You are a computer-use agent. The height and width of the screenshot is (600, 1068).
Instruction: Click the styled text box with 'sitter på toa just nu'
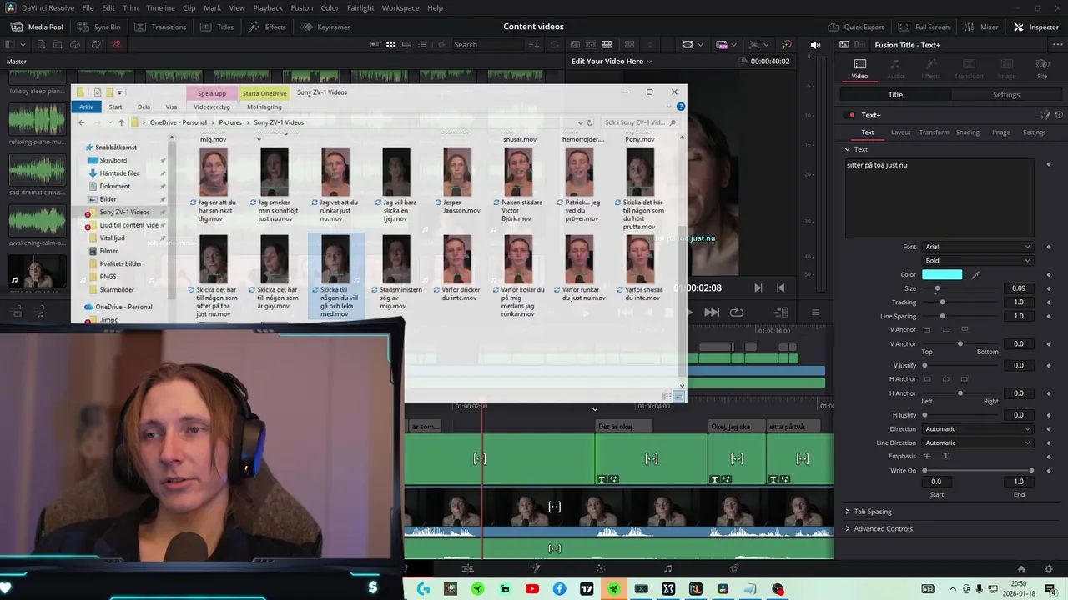click(939, 197)
